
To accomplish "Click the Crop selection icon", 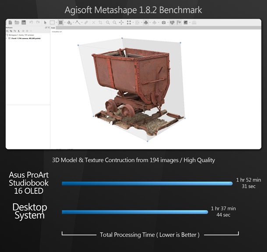I will 100,22.
